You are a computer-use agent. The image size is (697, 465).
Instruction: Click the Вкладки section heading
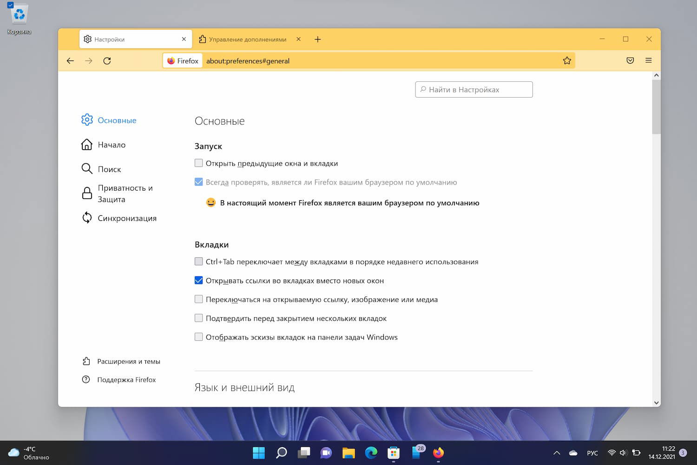[211, 245]
